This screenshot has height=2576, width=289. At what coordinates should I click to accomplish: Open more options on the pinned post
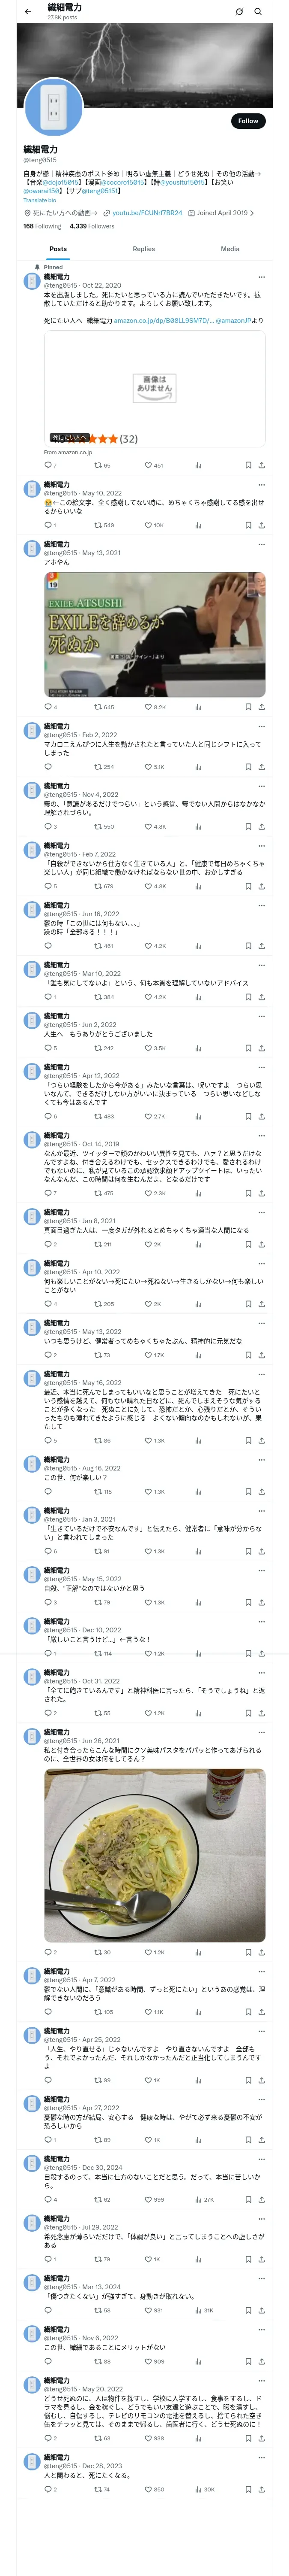click(261, 277)
